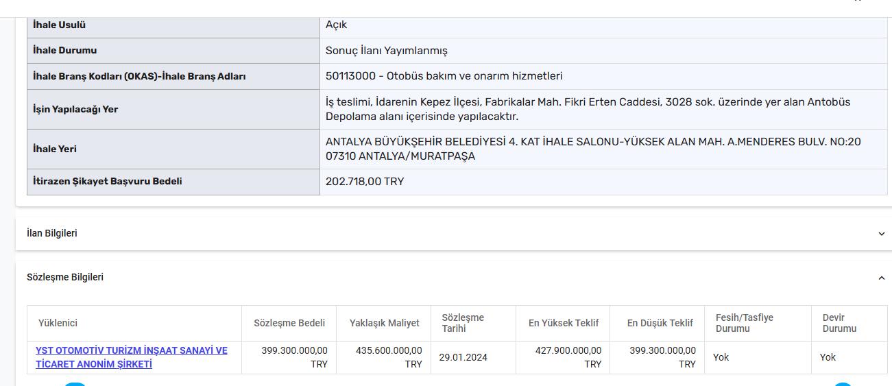Click the En Düşük Teklif header
This screenshot has height=386, width=892.
coord(660,323)
